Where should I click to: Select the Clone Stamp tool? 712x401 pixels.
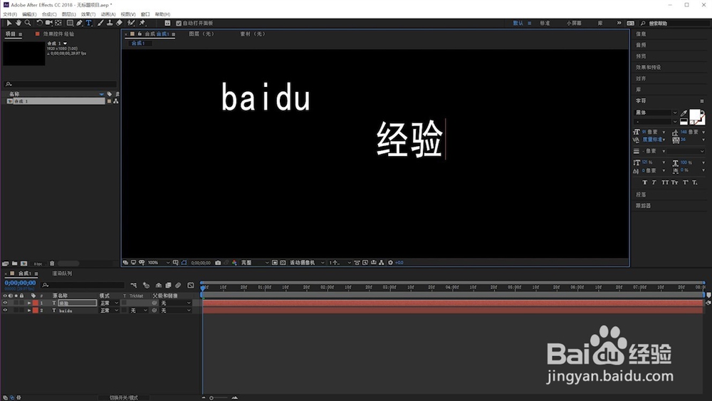(x=110, y=23)
